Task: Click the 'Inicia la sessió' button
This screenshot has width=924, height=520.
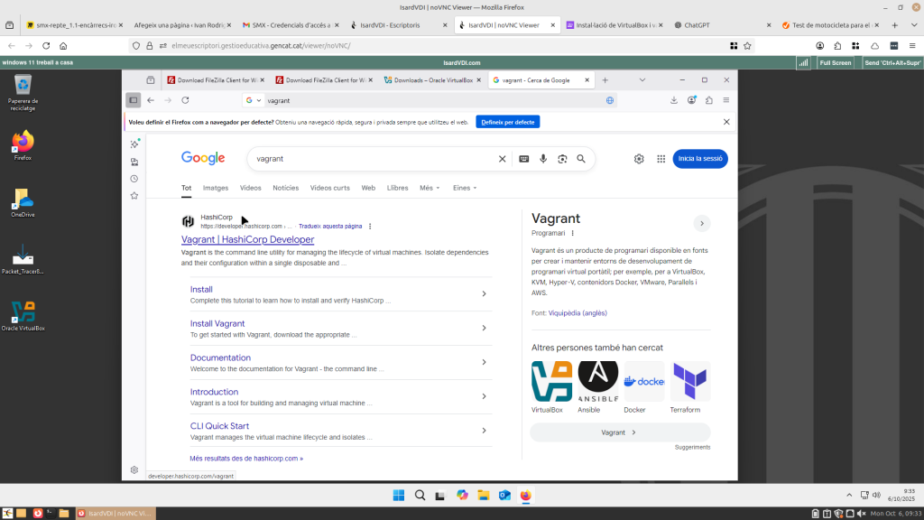Action: click(699, 159)
